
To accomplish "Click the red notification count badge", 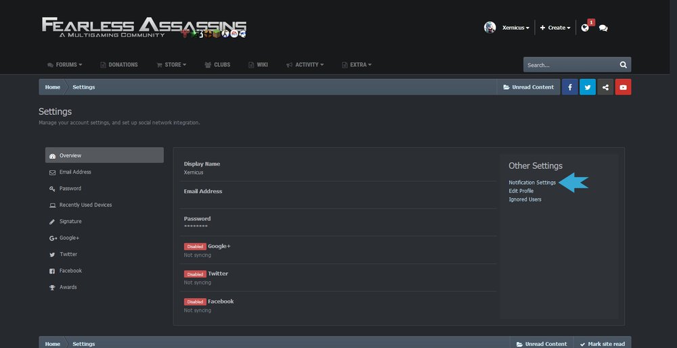I will point(591,22).
